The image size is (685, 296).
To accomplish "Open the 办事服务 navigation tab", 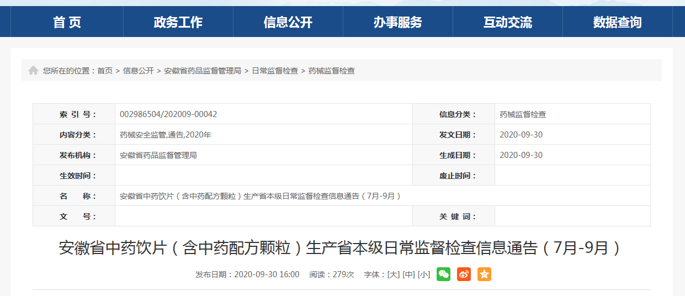I will (398, 22).
